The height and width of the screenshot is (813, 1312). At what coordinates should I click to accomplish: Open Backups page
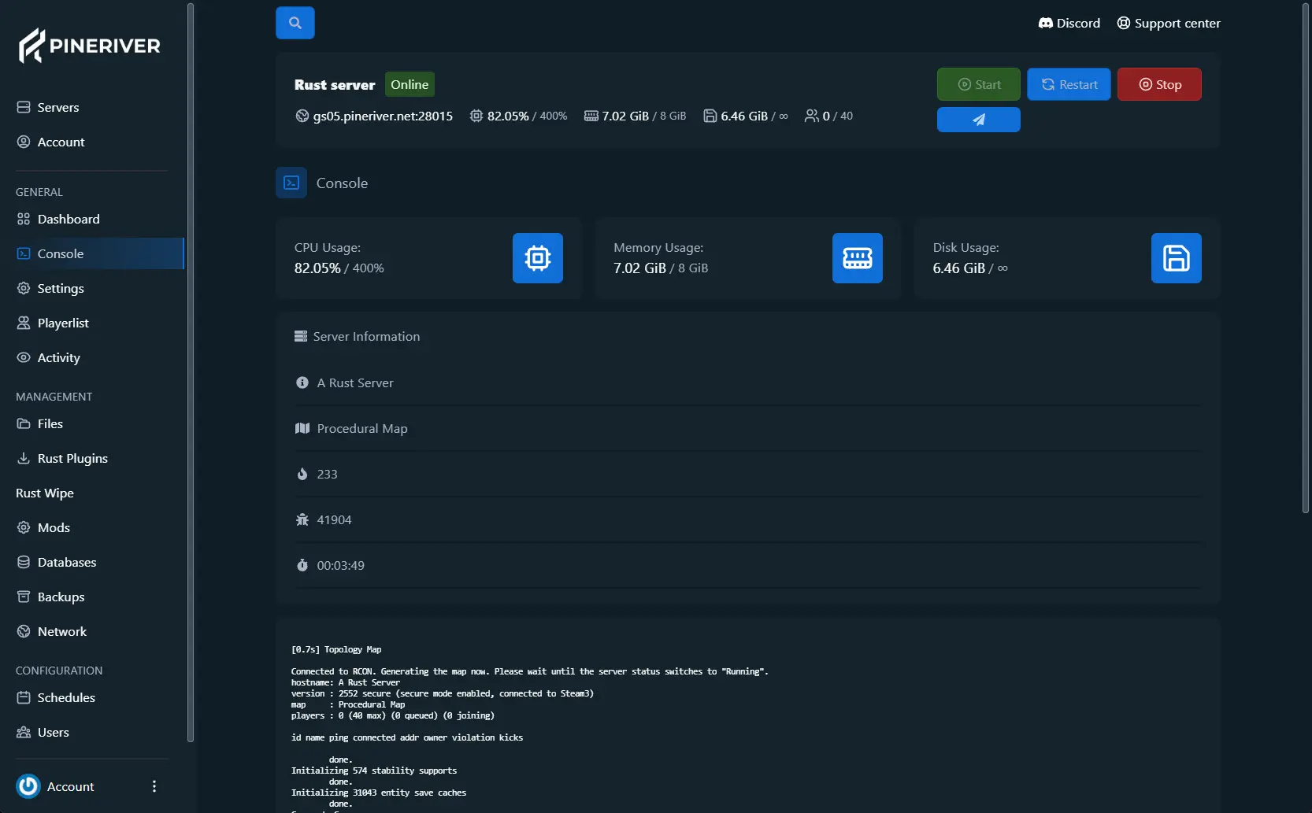91,597
